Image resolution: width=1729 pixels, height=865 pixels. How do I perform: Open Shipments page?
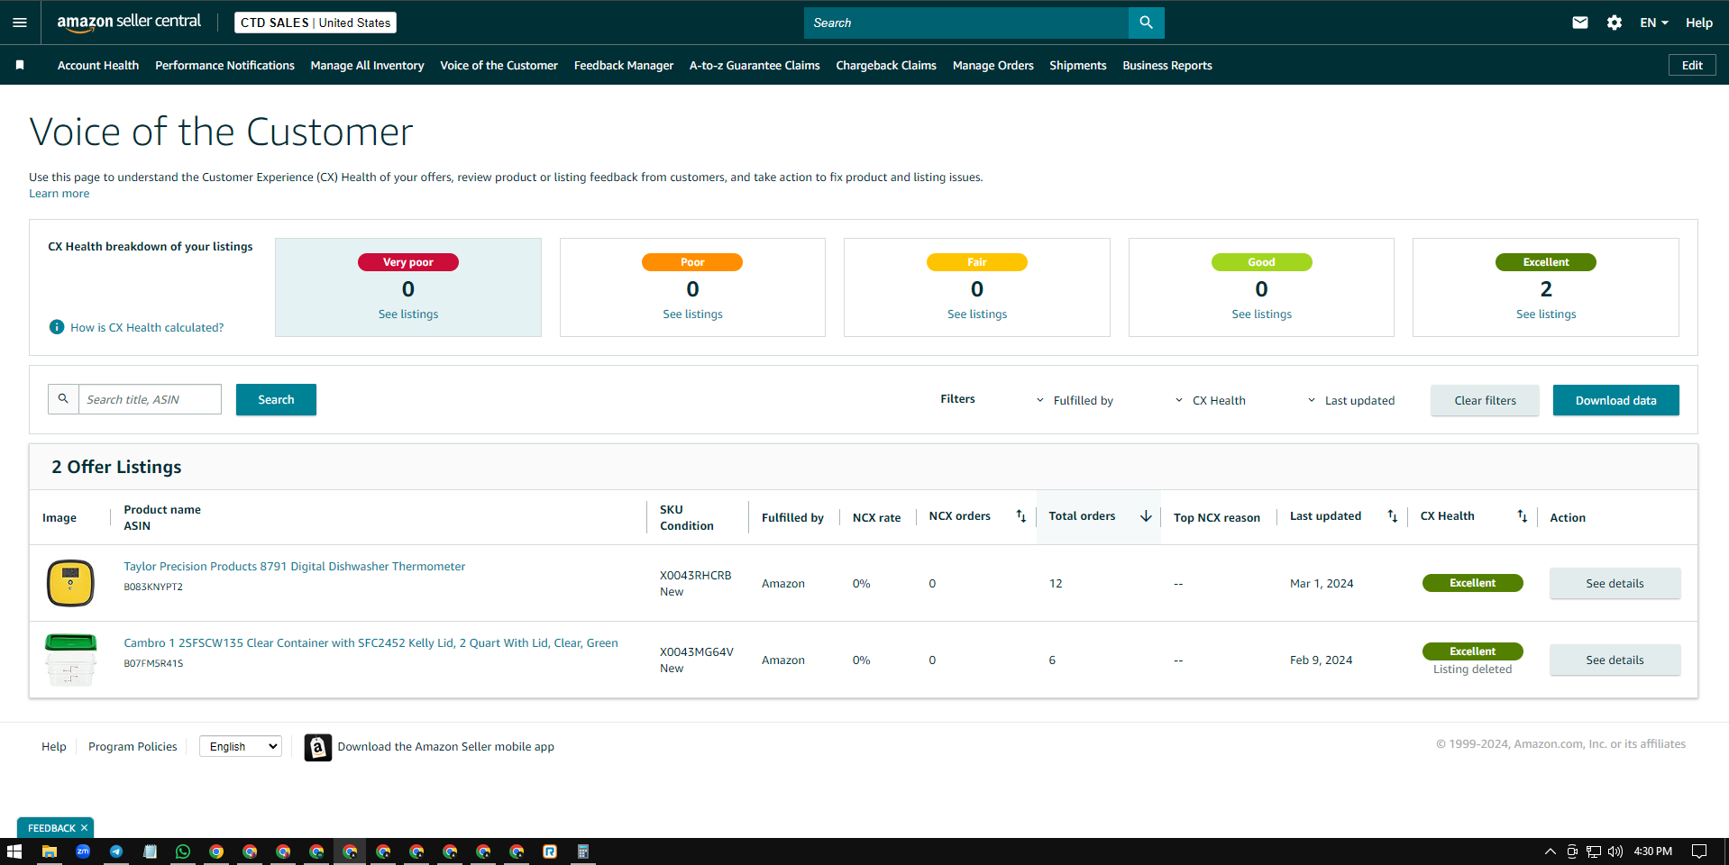tap(1078, 65)
